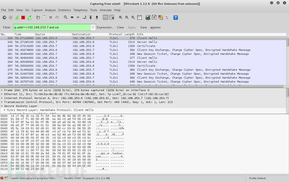Sort by the Time column header
This screenshot has width=289, height=182.
[24, 34]
